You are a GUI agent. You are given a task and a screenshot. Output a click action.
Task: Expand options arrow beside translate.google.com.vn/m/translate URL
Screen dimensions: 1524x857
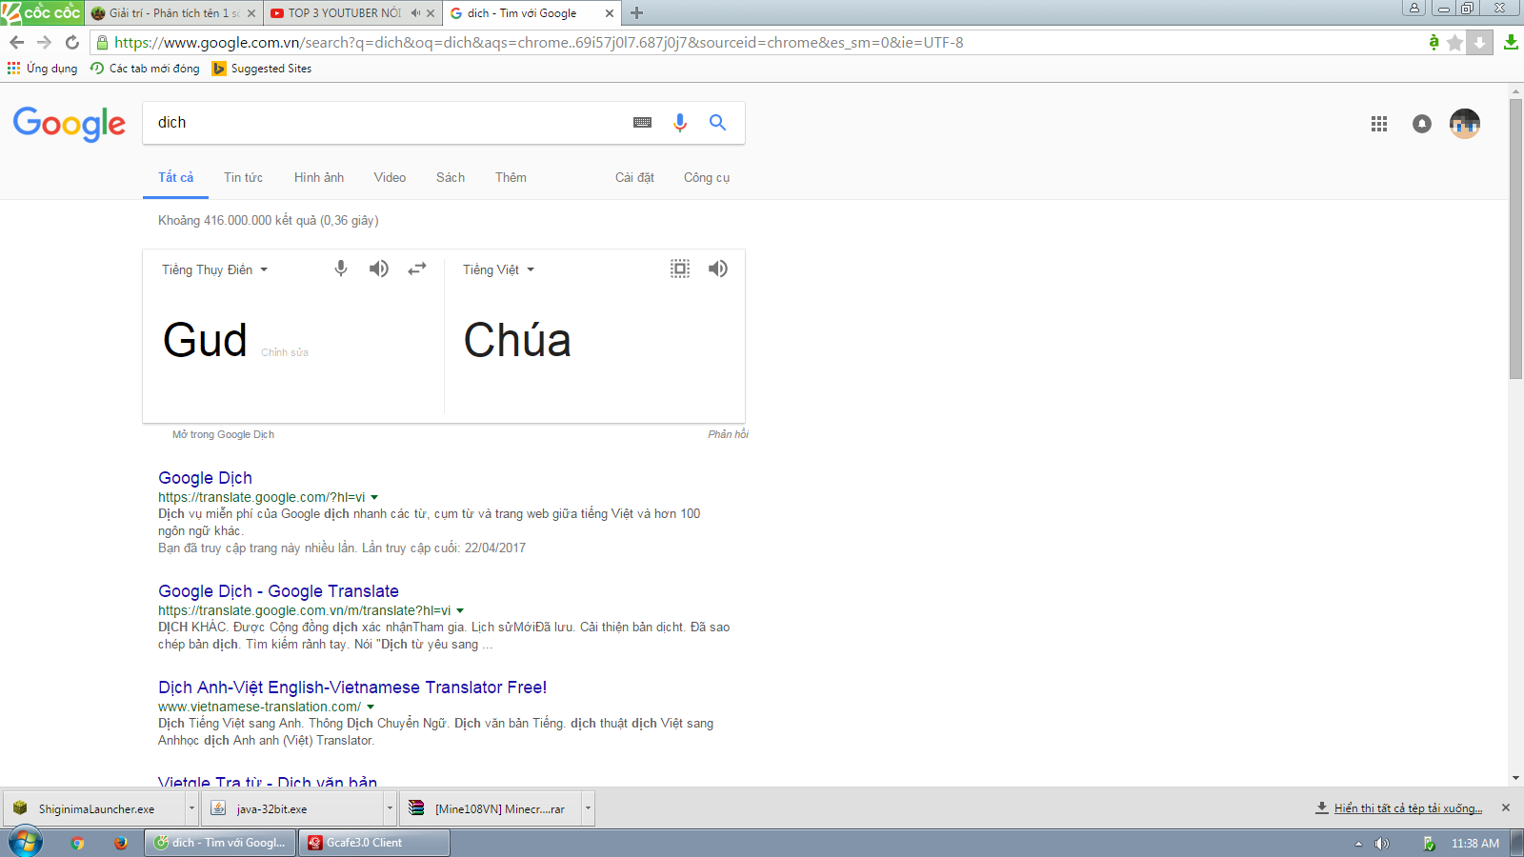(x=460, y=610)
